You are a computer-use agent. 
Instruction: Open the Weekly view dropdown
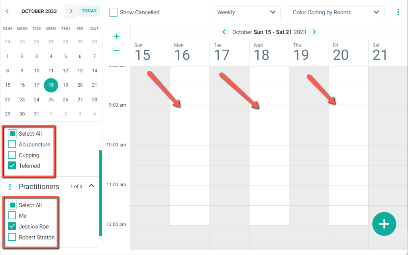click(x=247, y=12)
